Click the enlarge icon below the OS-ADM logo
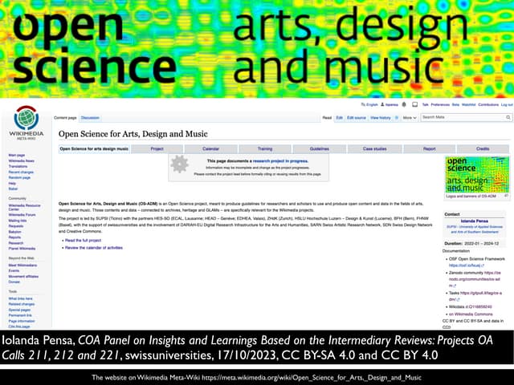Viewport: 514px width, 385px height. tap(507, 197)
